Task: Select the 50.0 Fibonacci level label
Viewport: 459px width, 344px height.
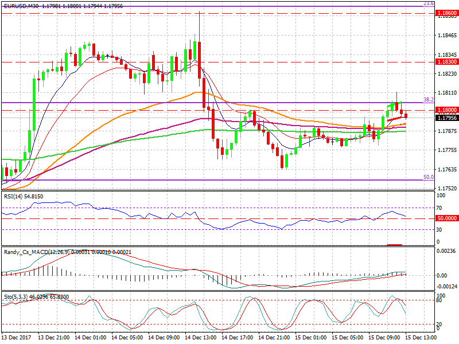Action: (x=429, y=177)
